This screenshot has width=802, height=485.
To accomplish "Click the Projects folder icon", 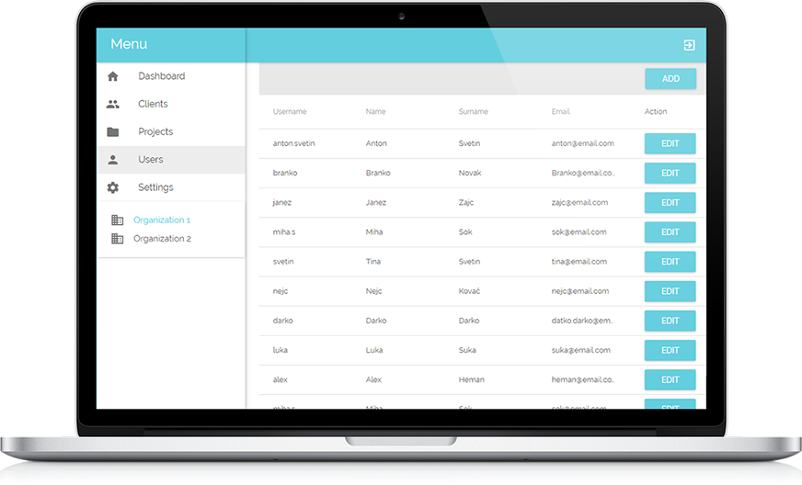I will point(113,131).
